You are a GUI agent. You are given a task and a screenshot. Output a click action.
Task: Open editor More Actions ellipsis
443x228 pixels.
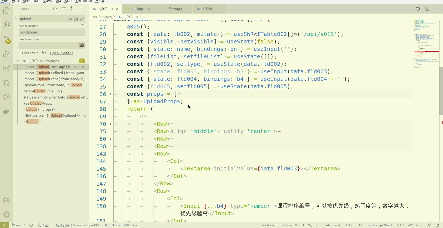click(436, 9)
